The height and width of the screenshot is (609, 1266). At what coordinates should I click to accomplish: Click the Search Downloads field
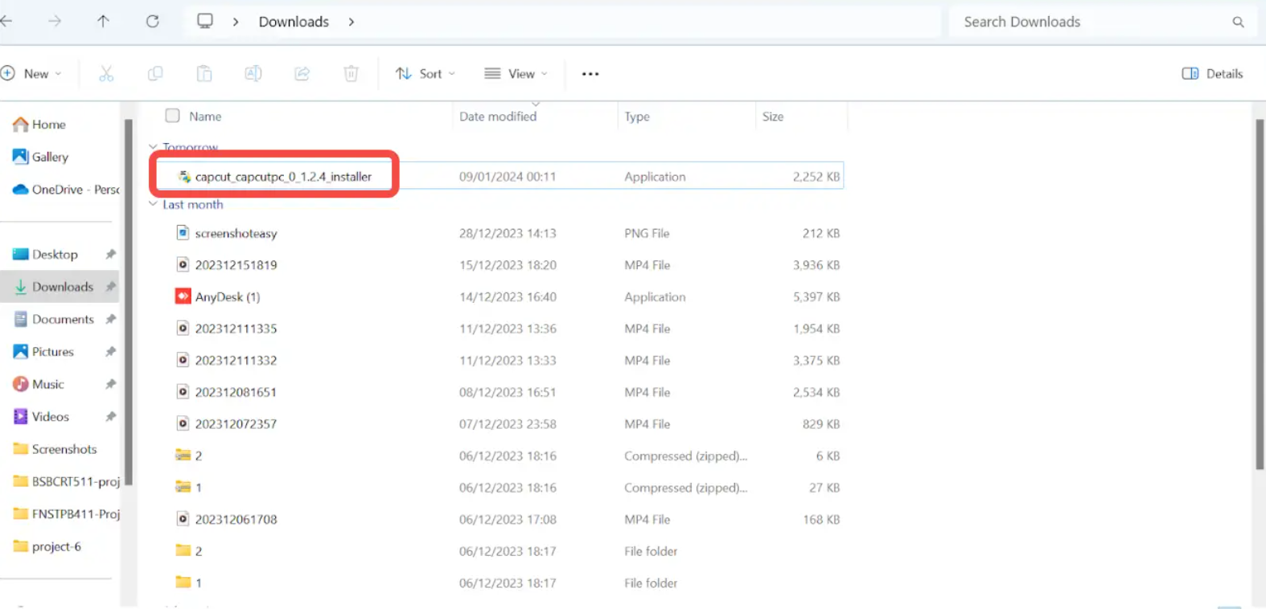click(x=1094, y=22)
